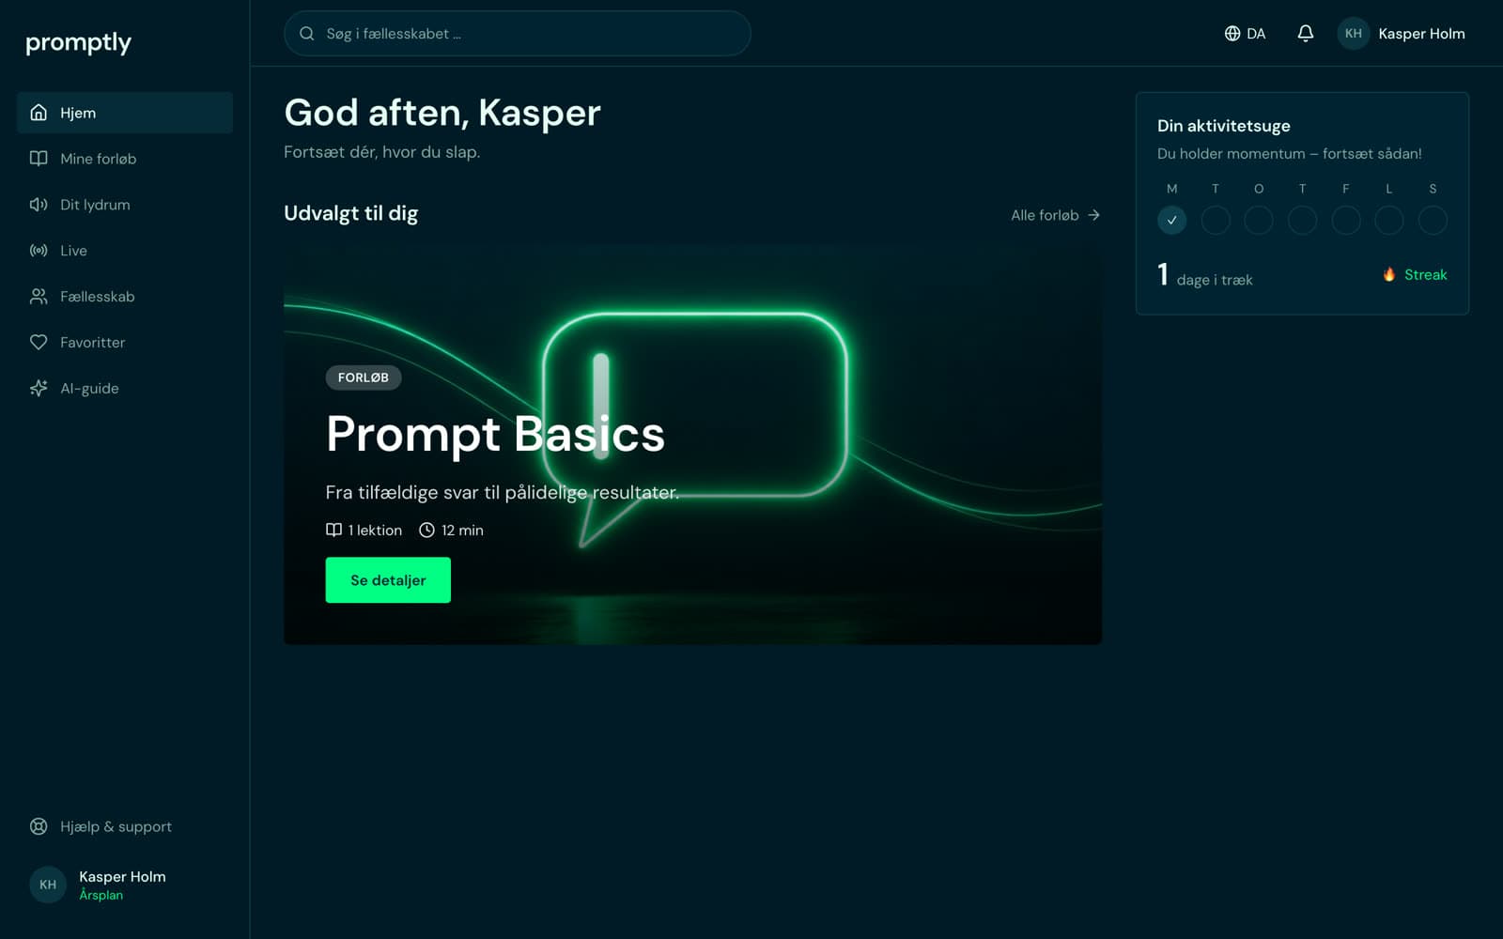This screenshot has height=939, width=1503.
Task: Open notifications bell
Action: point(1306,34)
